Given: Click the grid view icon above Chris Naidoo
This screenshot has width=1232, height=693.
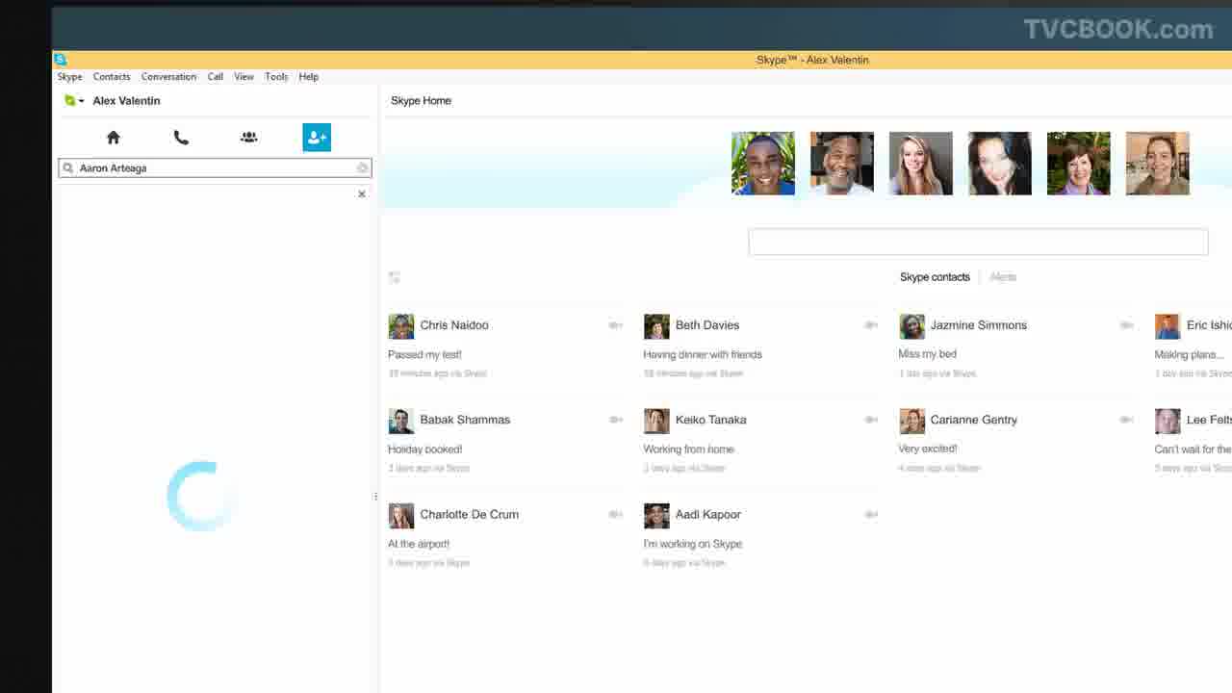Looking at the screenshot, I should [394, 277].
